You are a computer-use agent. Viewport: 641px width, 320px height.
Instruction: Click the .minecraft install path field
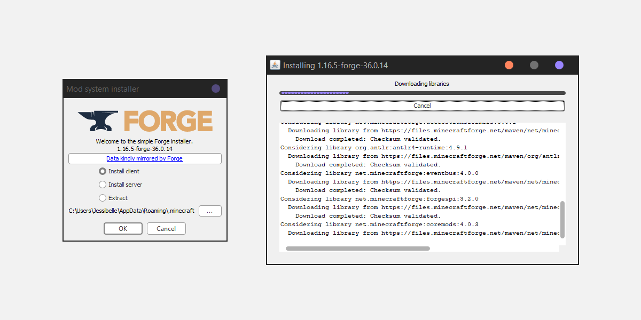point(131,211)
